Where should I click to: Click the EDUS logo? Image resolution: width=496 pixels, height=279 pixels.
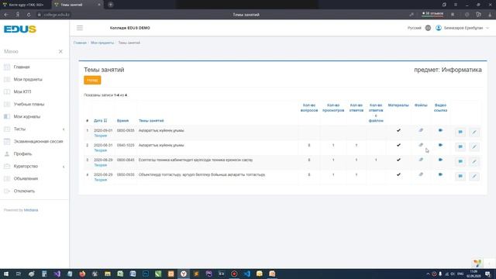[20, 29]
